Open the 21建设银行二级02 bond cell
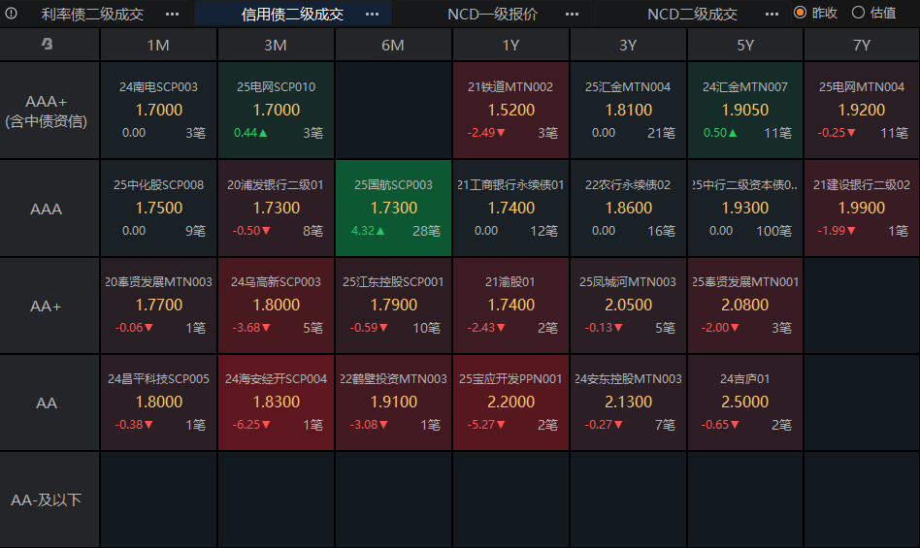920x548 pixels. tap(862, 209)
